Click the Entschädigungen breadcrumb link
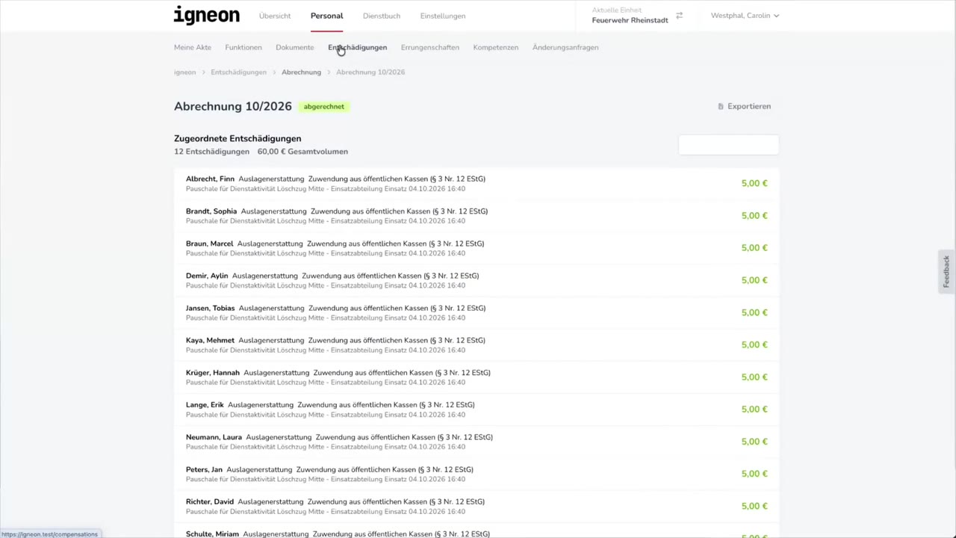 click(238, 72)
